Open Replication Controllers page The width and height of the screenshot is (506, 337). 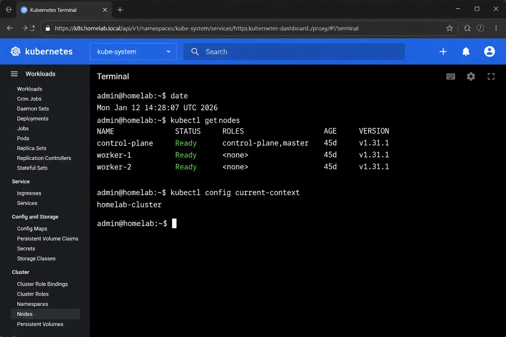44,158
